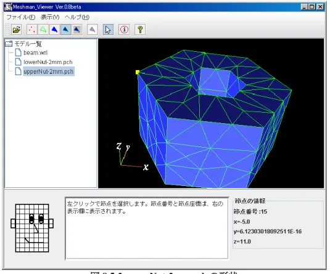Select lowerNut-2mm.pch in the model list

48,62
